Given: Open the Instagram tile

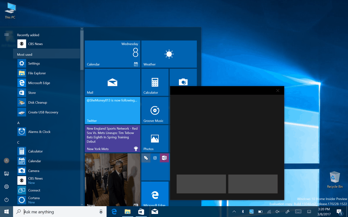Looking at the screenshot, I should 155,158.
